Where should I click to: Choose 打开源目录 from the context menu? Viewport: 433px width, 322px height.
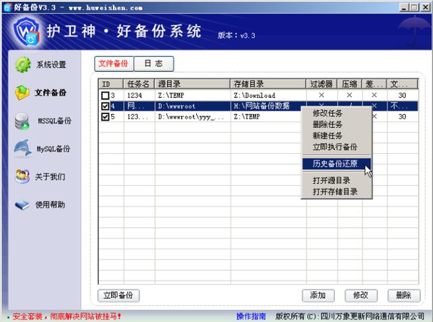[332, 180]
